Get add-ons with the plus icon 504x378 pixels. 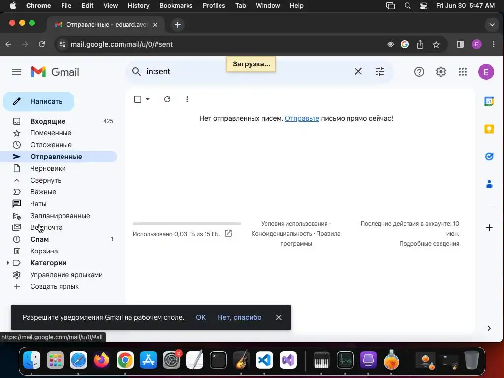tap(489, 228)
